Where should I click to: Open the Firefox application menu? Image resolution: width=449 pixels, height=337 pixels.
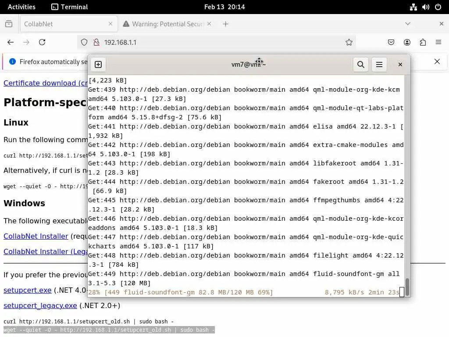pyautogui.click(x=438, y=43)
